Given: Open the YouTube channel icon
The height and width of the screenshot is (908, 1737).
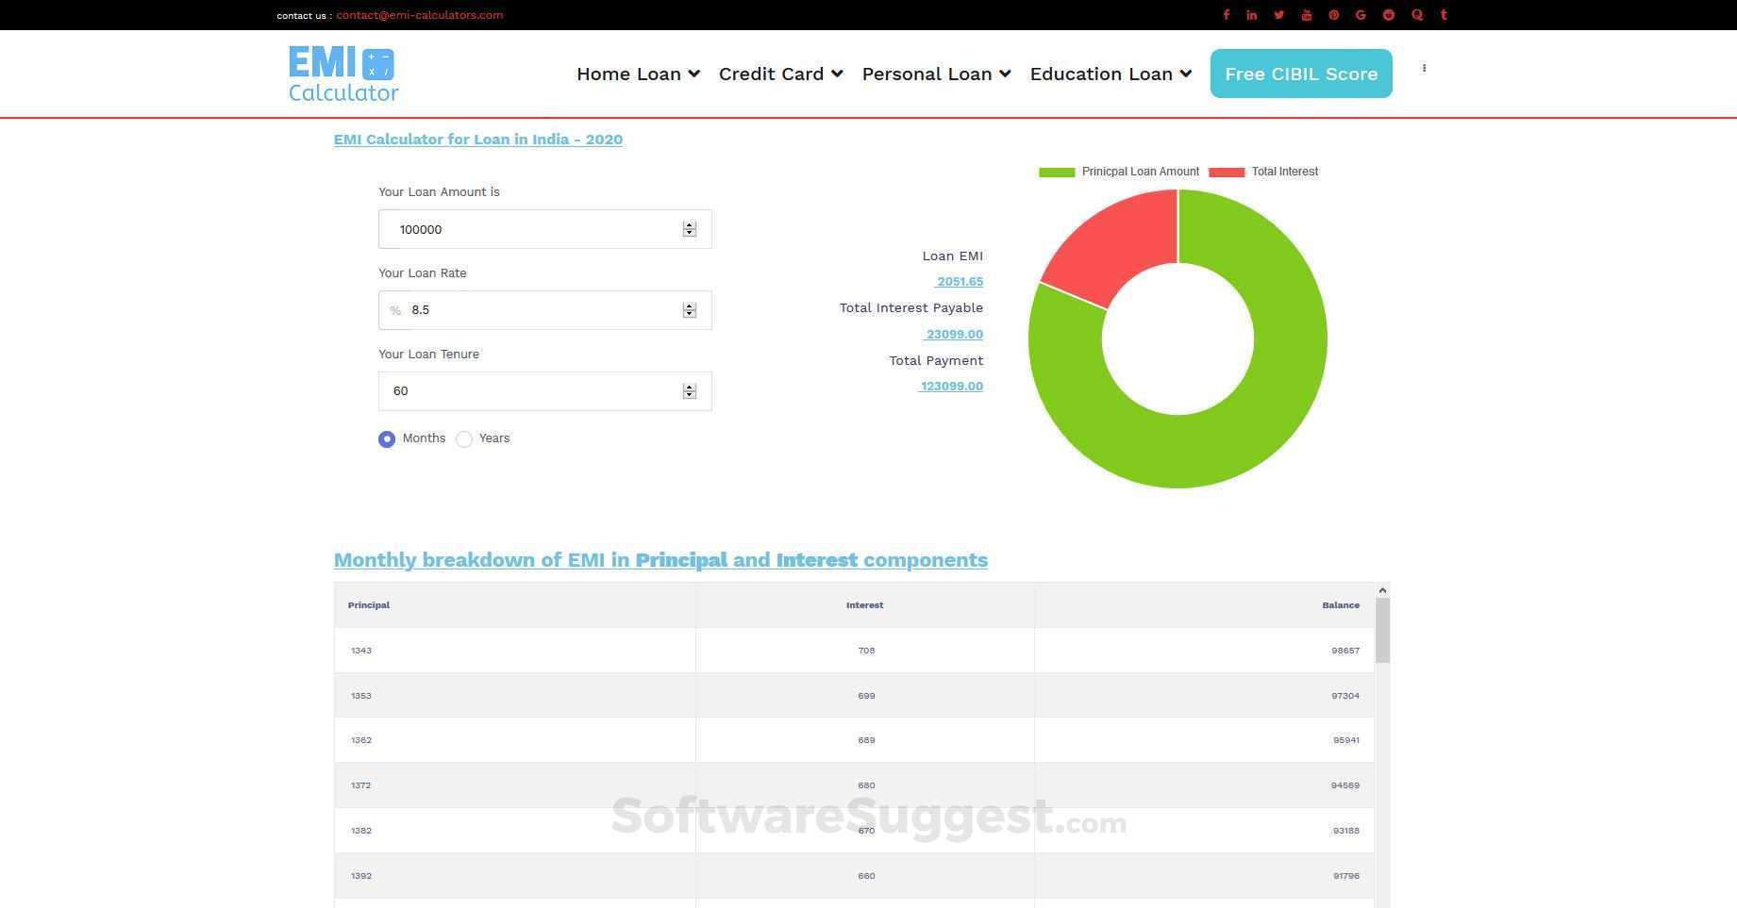Looking at the screenshot, I should (x=1306, y=14).
